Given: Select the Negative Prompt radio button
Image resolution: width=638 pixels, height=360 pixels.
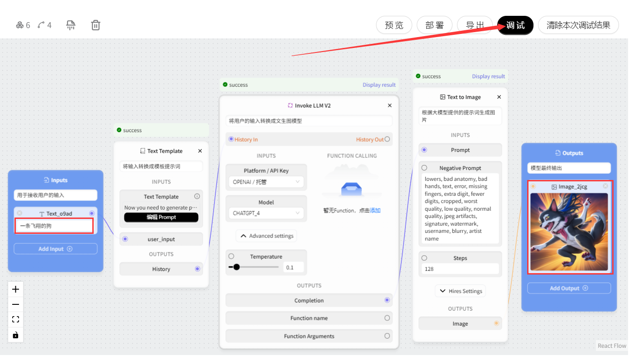Looking at the screenshot, I should point(424,168).
